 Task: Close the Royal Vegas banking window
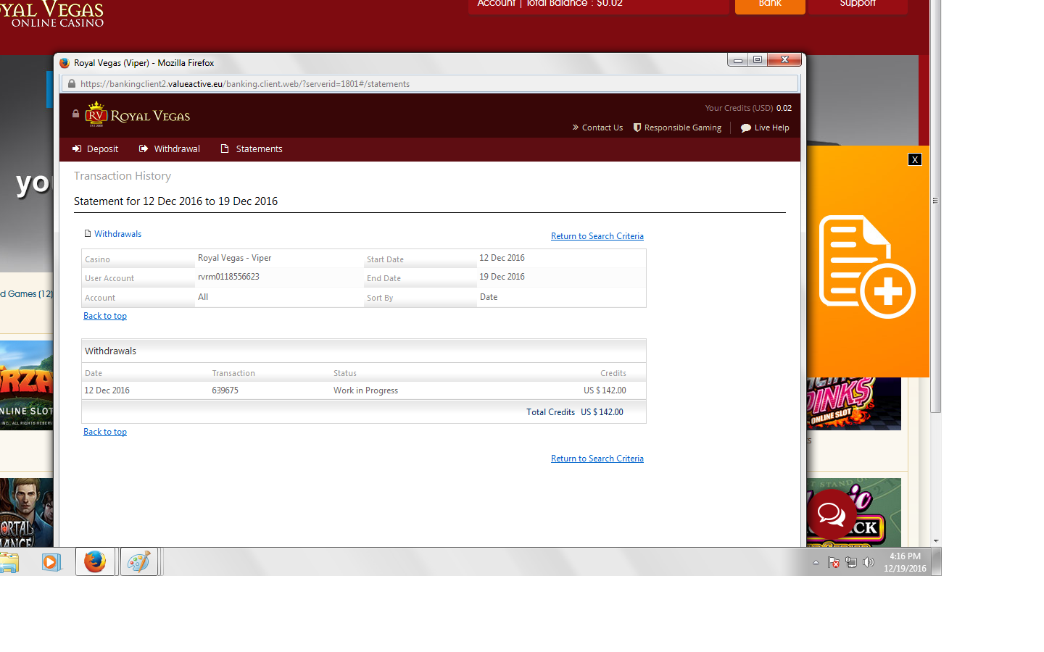coord(784,60)
